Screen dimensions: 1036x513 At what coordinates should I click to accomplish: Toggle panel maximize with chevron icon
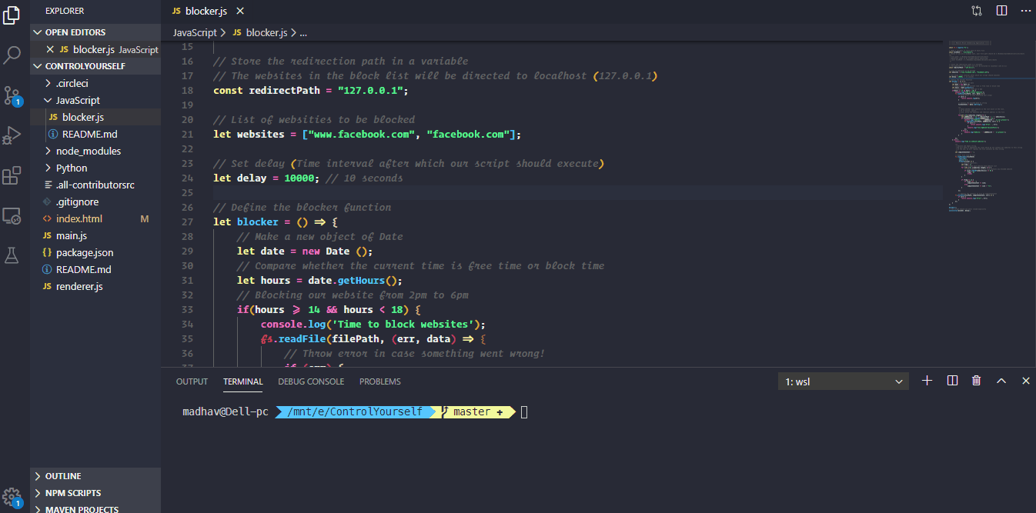click(1001, 380)
